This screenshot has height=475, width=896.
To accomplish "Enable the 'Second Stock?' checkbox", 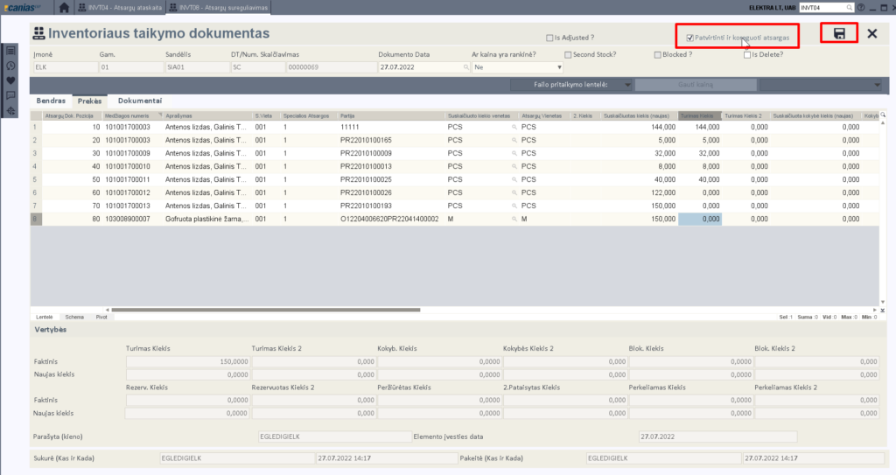I will (x=568, y=54).
